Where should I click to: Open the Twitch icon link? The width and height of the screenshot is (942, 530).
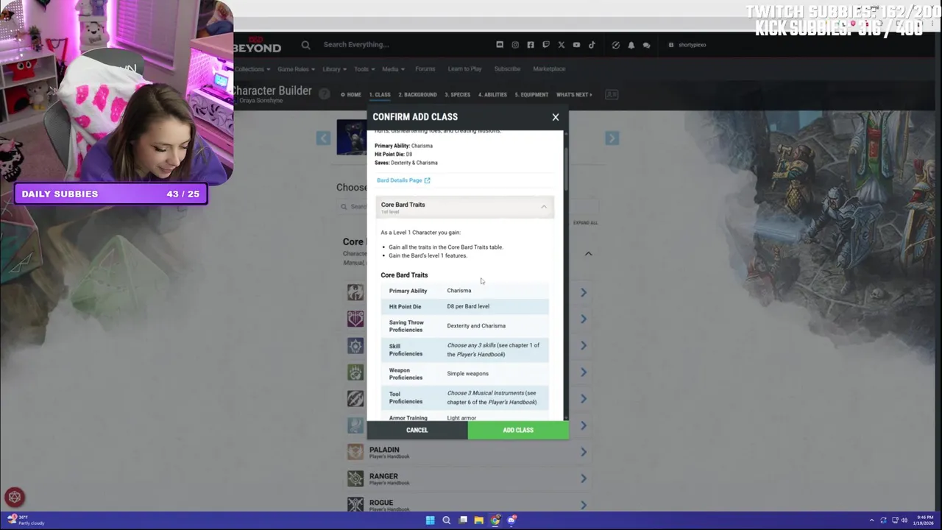tap(546, 45)
